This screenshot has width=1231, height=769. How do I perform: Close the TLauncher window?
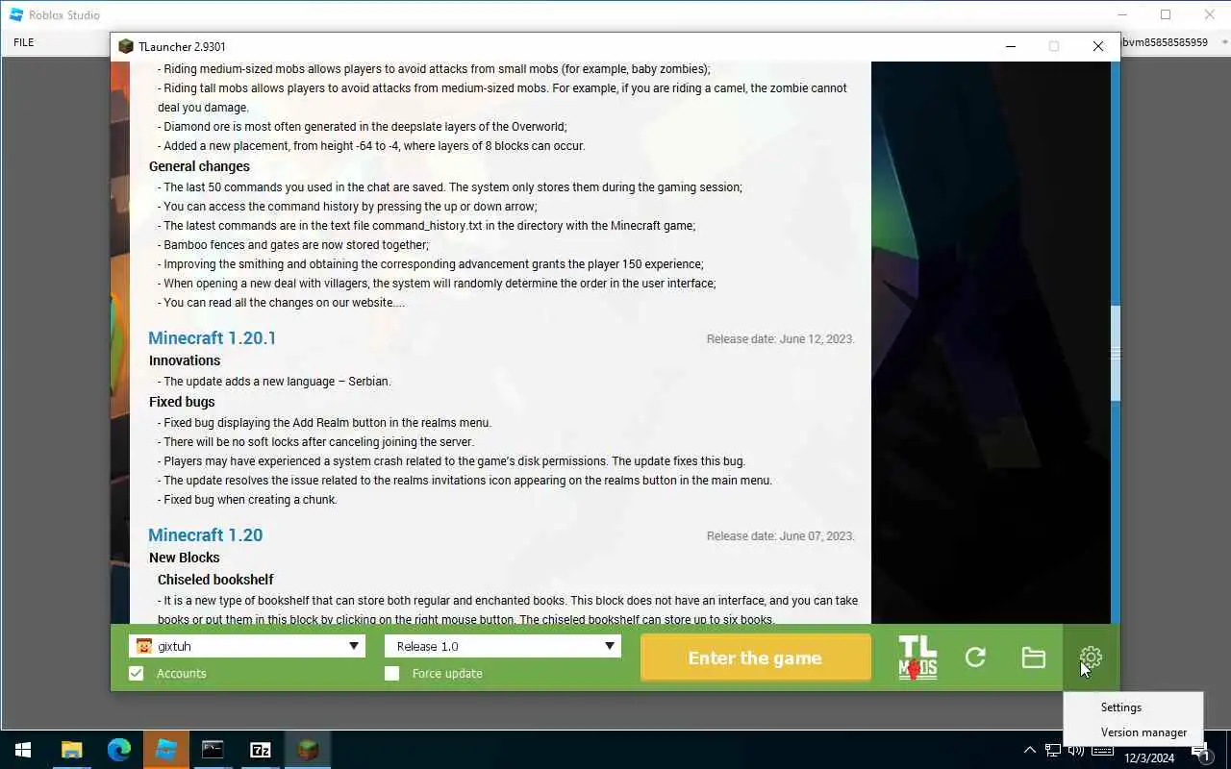1098,46
